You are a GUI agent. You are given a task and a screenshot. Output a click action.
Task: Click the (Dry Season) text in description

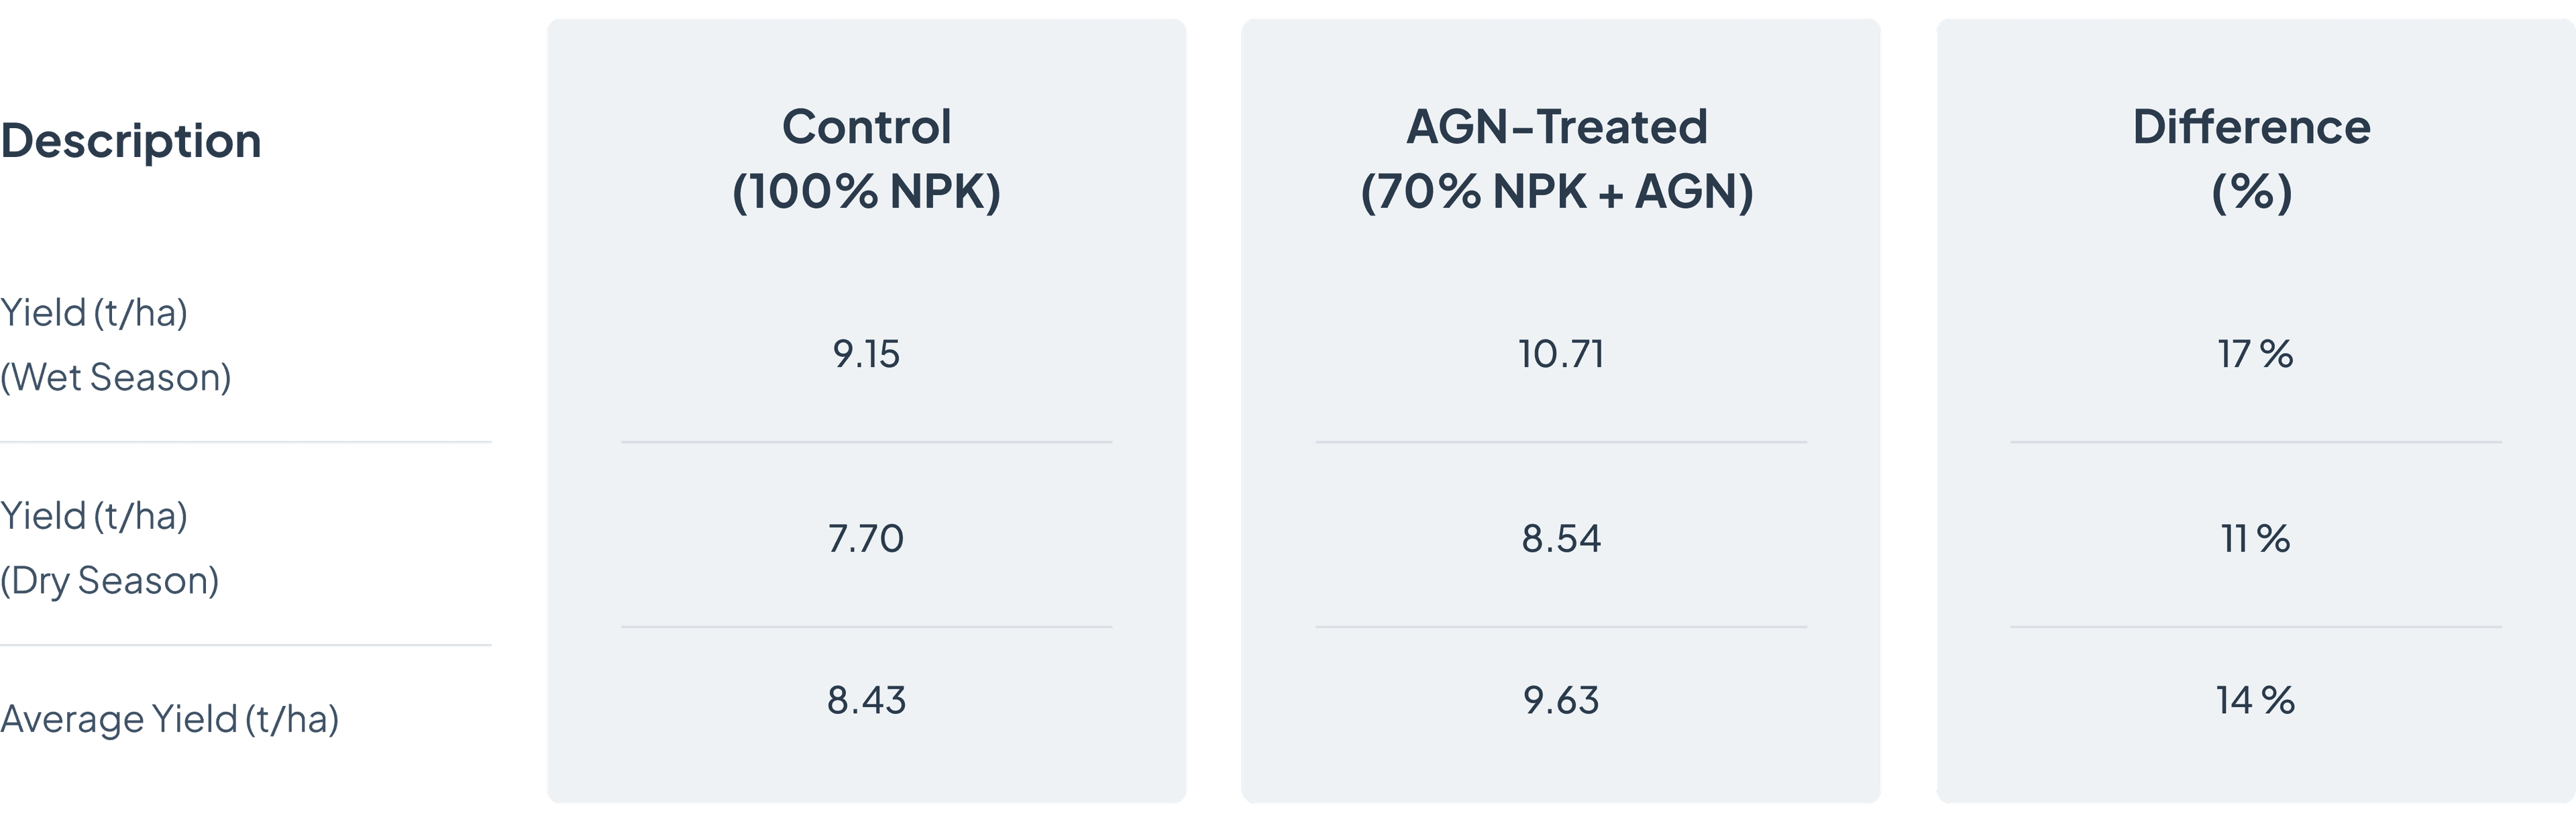(x=110, y=581)
